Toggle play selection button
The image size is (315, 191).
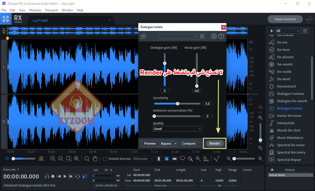pyautogui.click(x=71, y=176)
